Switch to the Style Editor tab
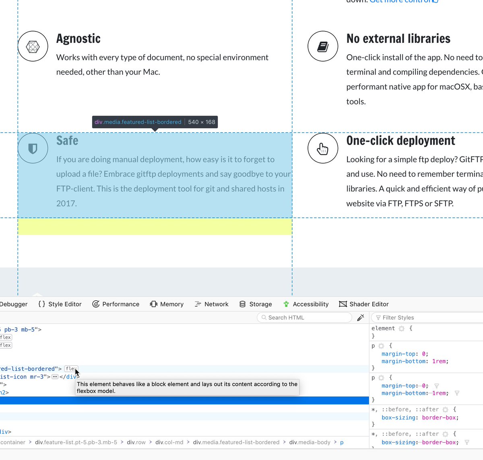 click(60, 304)
